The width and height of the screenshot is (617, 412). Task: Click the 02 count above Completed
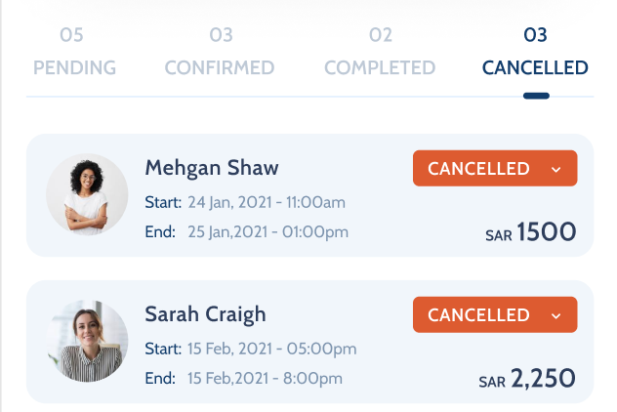[380, 36]
